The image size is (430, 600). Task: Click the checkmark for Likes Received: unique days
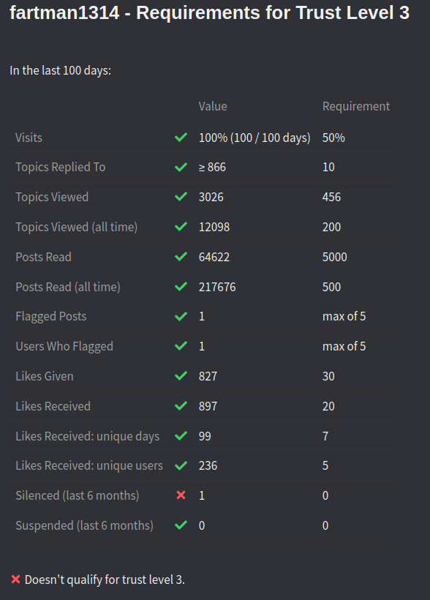click(181, 436)
